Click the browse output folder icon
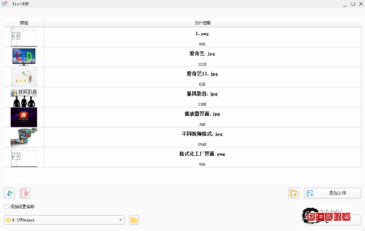Viewport: 365px width, 231px height. (x=134, y=220)
